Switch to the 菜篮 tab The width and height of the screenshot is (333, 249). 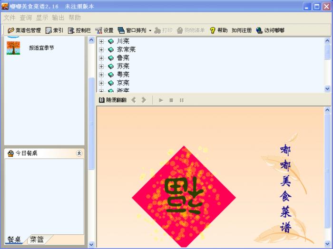click(37, 239)
